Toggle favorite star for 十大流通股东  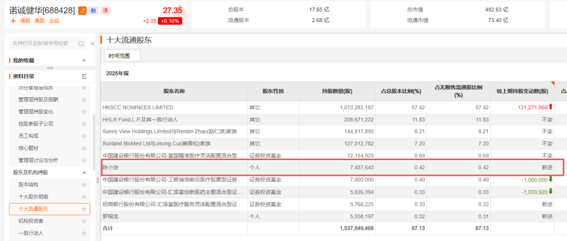(x=84, y=209)
